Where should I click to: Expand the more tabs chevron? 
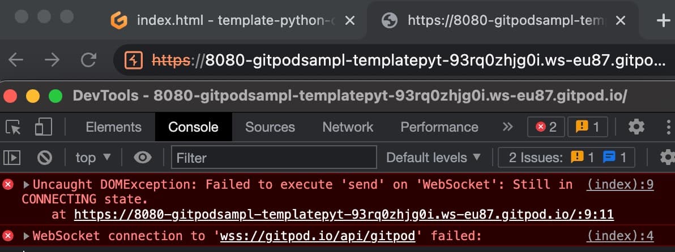(x=508, y=127)
